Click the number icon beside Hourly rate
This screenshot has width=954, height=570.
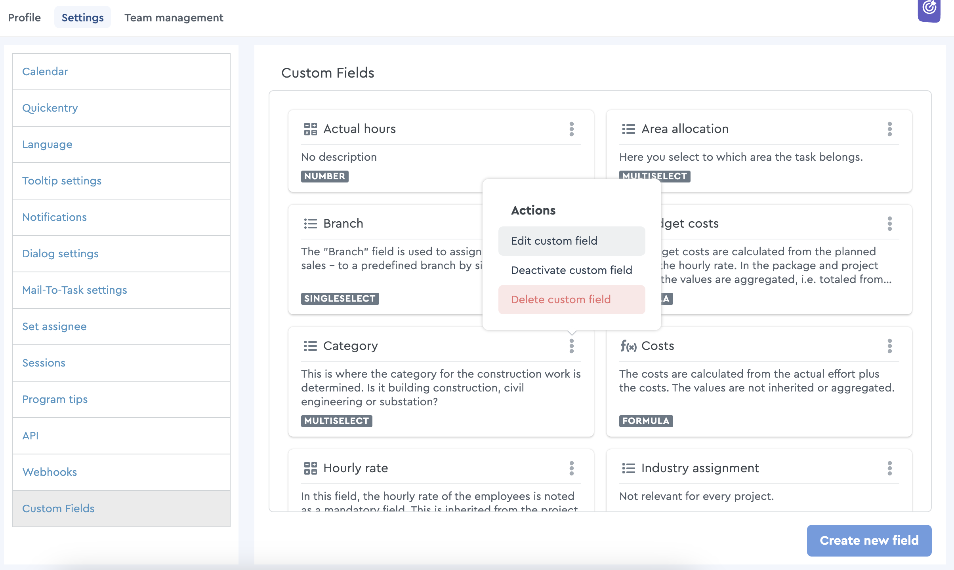point(310,468)
